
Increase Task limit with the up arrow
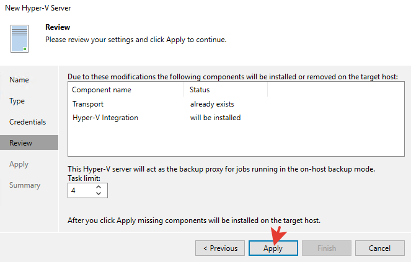pyautogui.click(x=99, y=188)
